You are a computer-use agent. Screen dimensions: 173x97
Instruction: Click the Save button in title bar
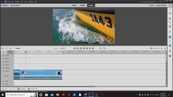160,2
